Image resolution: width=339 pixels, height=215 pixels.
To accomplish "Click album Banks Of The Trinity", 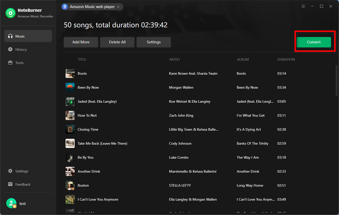I will coord(252,143).
